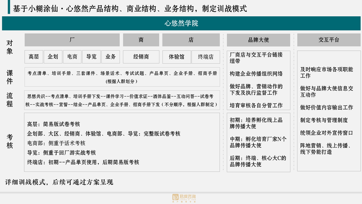Click the line ending 完整版试卷考核
The width and height of the screenshot is (362, 204).
pos(104,134)
